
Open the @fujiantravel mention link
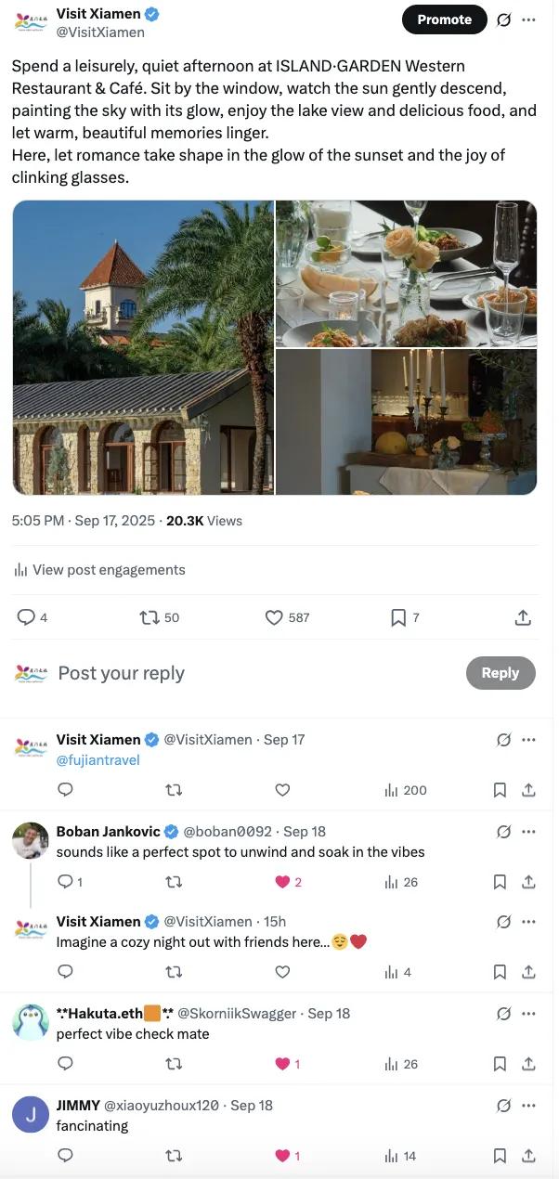point(97,760)
